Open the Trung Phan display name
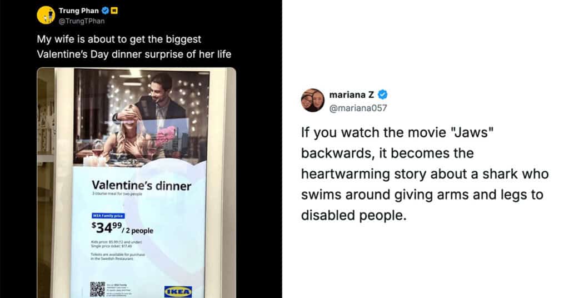This screenshot has width=569, height=298. (x=79, y=11)
